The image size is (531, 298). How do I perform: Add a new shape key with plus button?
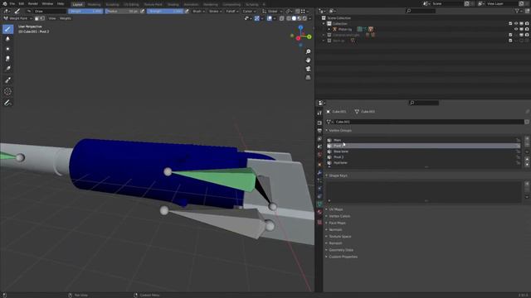click(527, 184)
